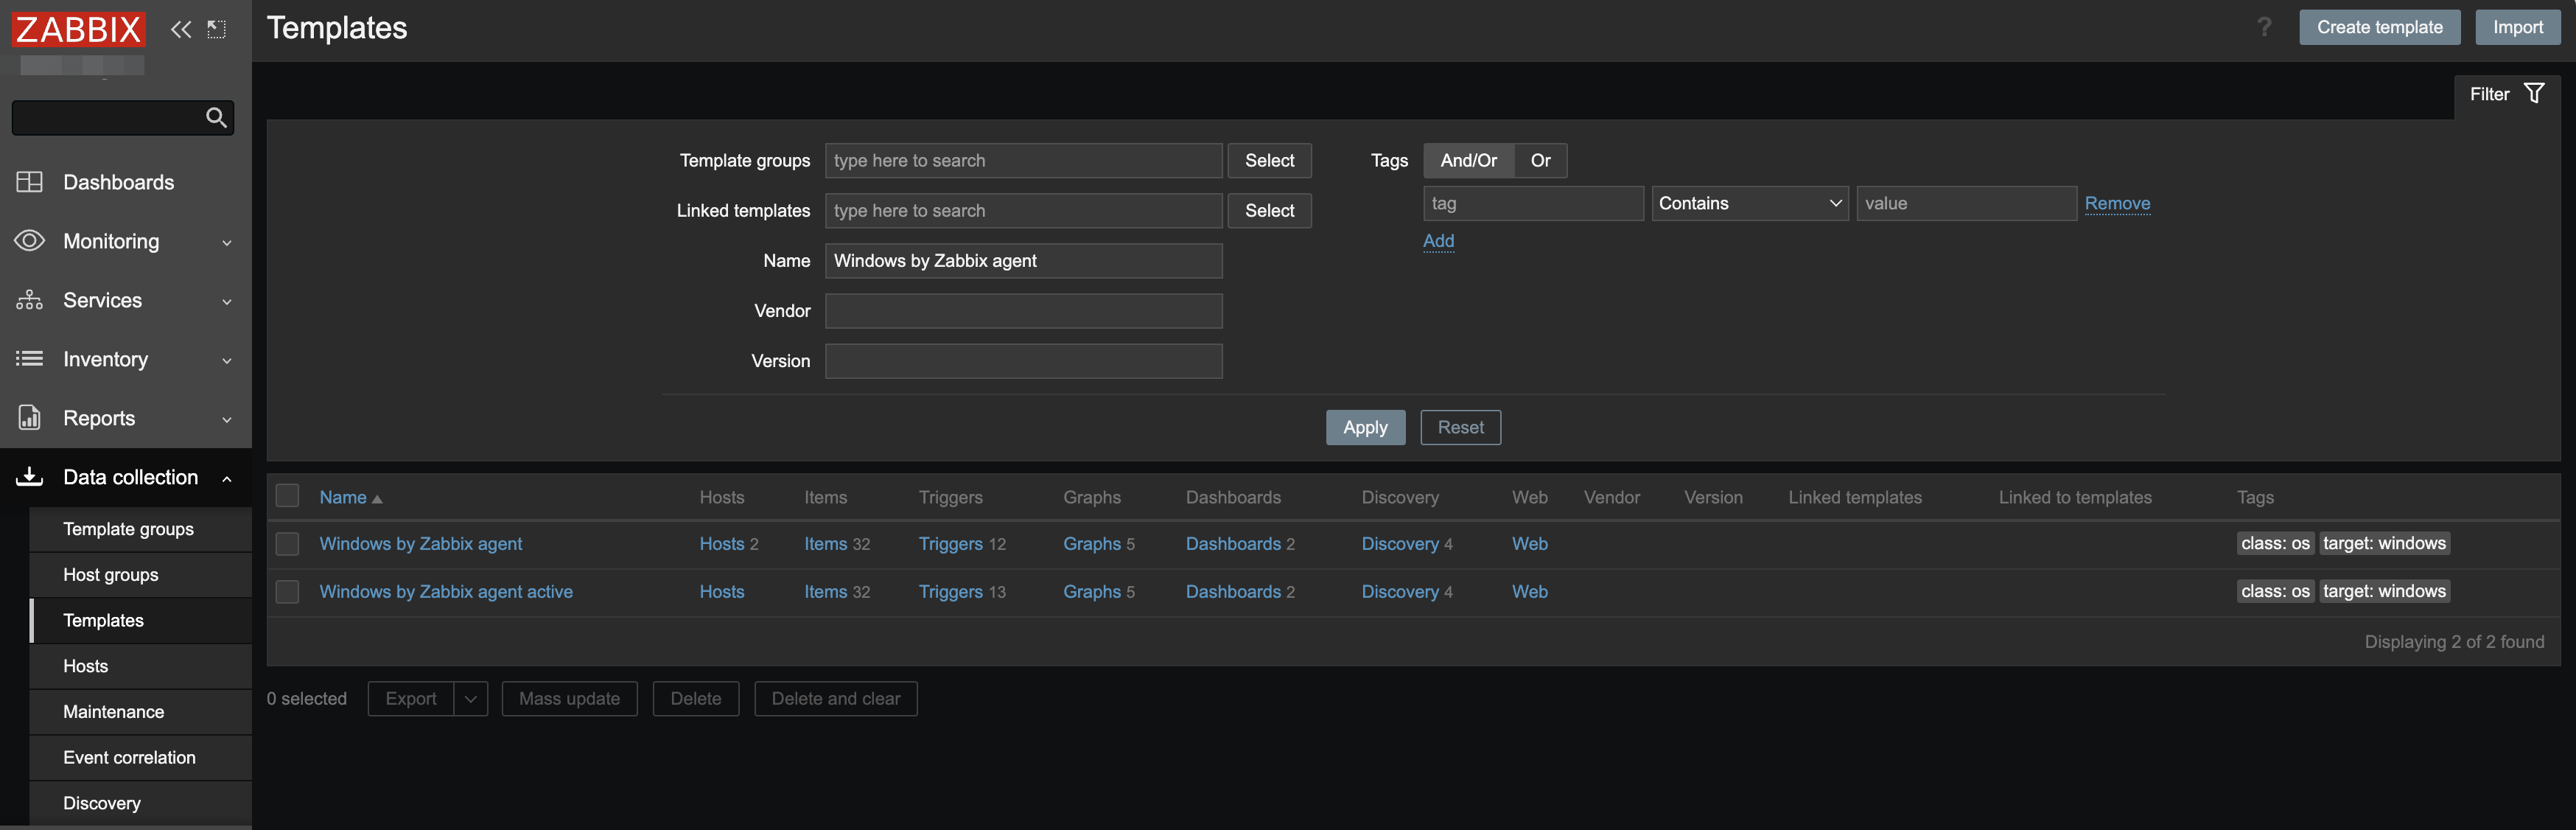Click the Export button
2576x830 pixels.
click(411, 699)
